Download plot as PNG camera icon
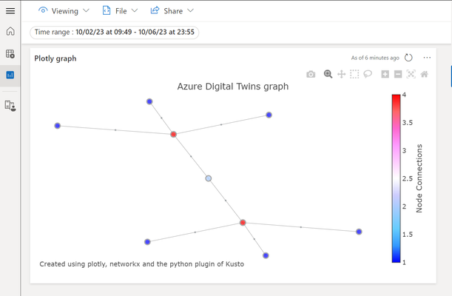 (311, 74)
